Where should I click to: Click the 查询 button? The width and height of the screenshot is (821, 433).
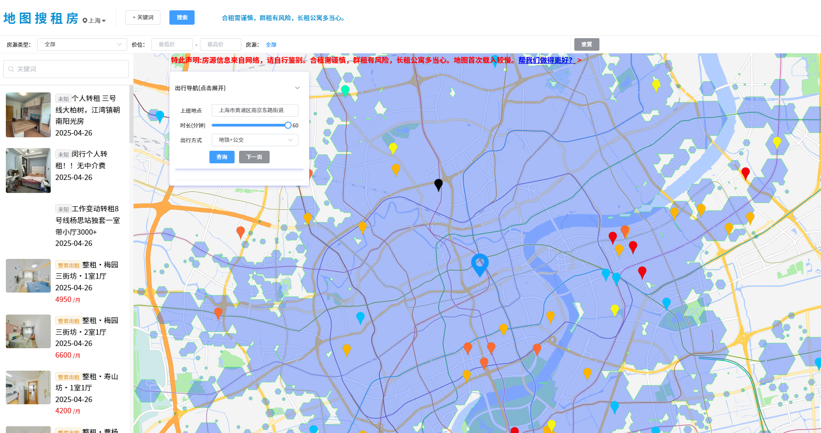222,157
